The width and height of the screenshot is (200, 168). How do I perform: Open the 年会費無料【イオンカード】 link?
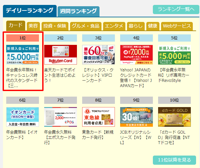coord(22,135)
